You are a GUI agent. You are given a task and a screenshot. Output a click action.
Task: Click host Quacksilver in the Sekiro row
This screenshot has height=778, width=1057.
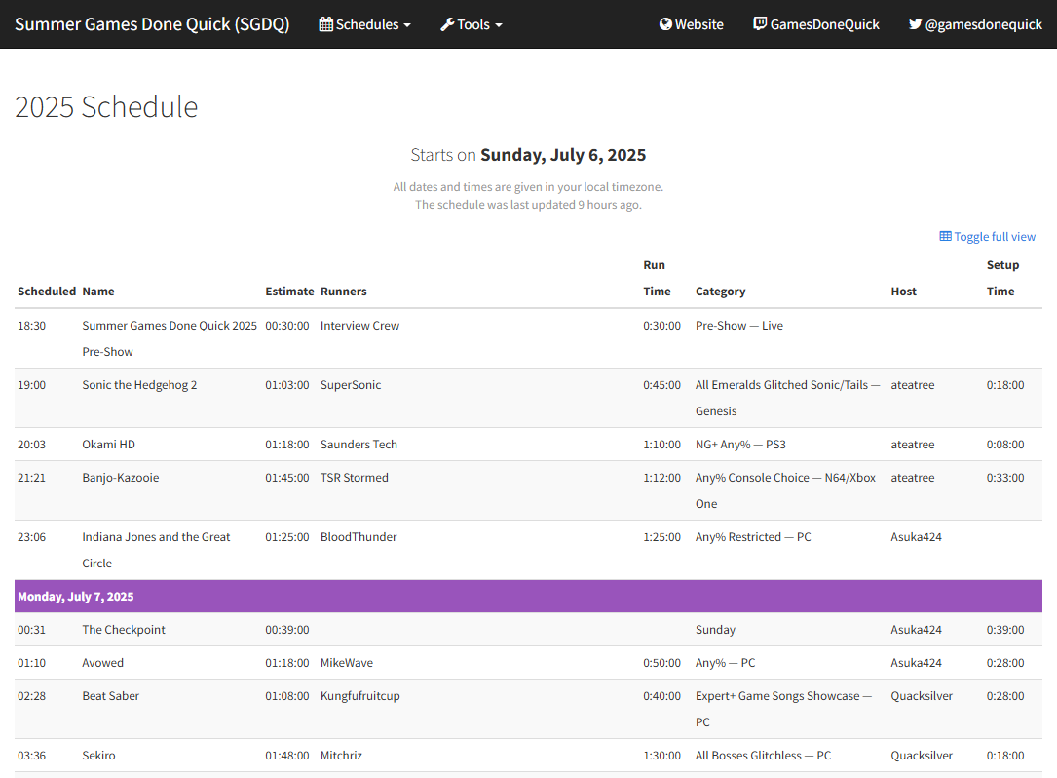click(x=922, y=755)
